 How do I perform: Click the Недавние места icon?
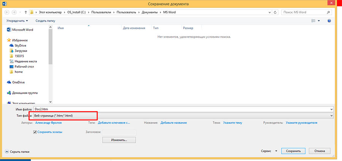pyautogui.click(x=11, y=61)
